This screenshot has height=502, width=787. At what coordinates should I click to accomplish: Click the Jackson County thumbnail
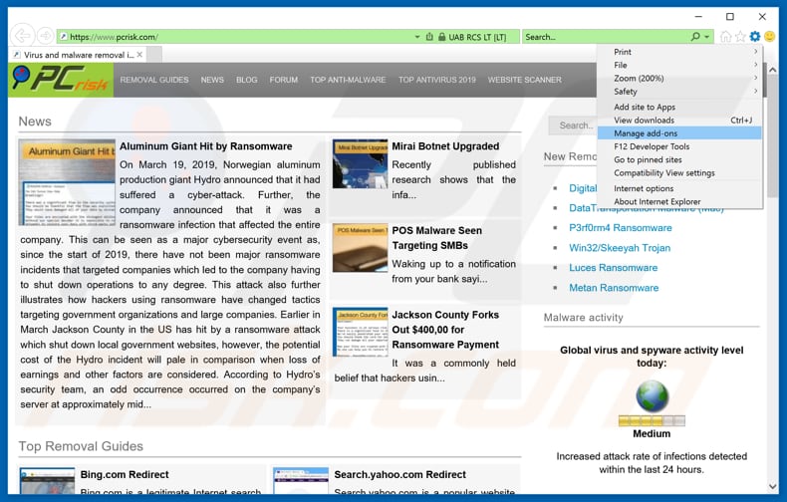point(360,332)
